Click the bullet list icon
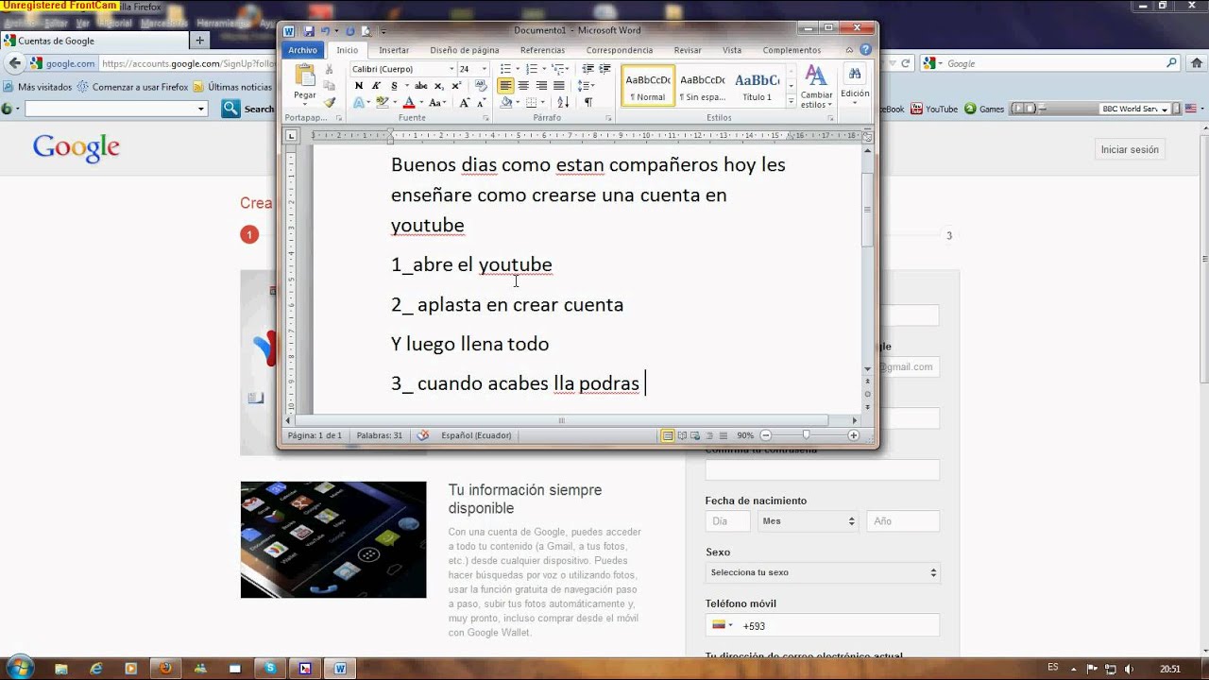 pyautogui.click(x=508, y=69)
